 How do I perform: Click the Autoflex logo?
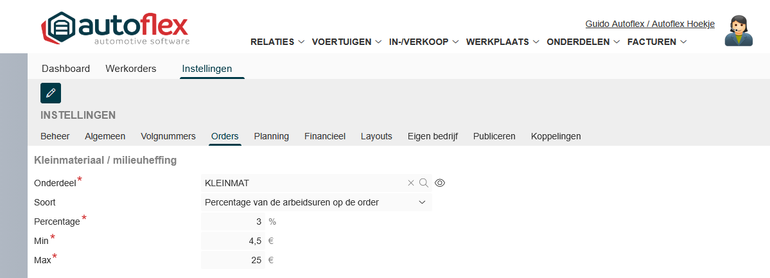[116, 28]
